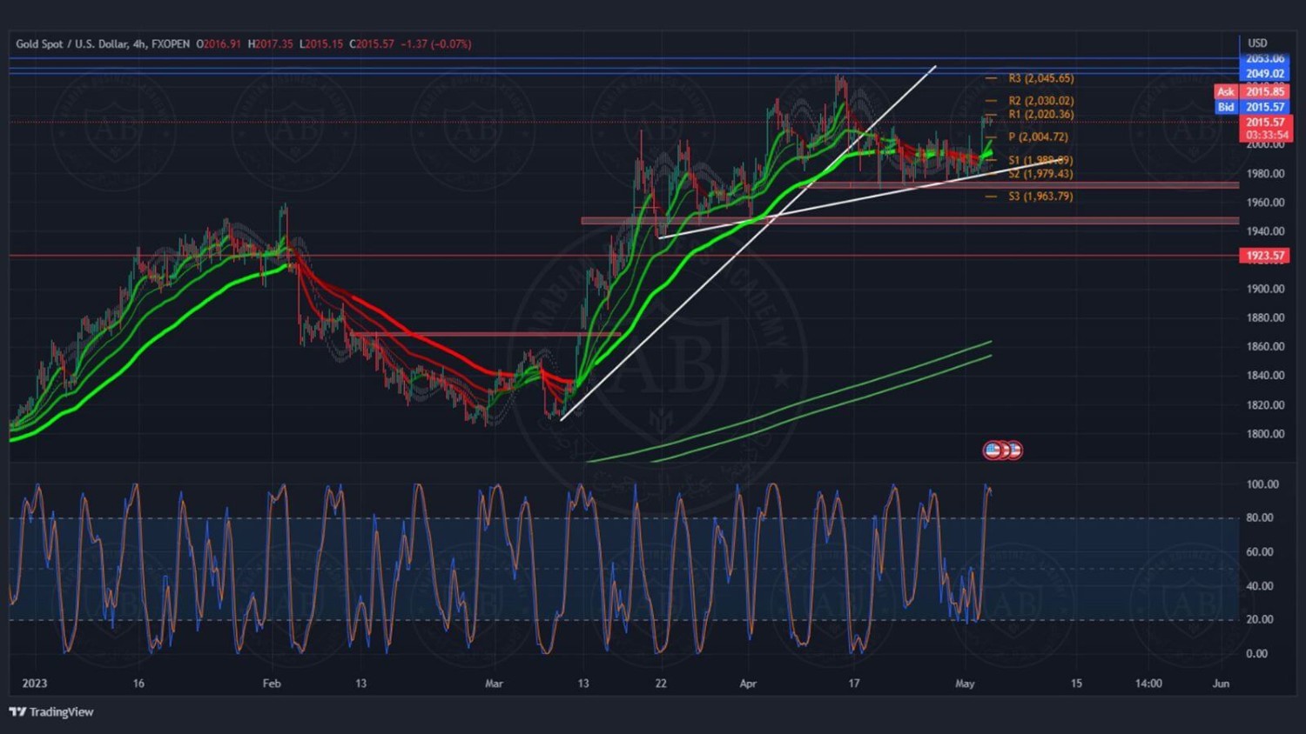The width and height of the screenshot is (1306, 734).
Task: Click the May label on the time axis
Action: pyautogui.click(x=965, y=684)
